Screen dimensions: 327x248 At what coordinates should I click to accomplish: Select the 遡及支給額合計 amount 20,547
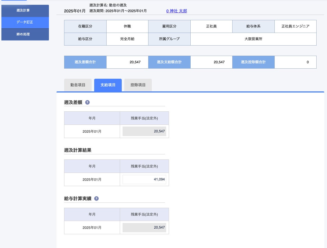tap(211, 62)
